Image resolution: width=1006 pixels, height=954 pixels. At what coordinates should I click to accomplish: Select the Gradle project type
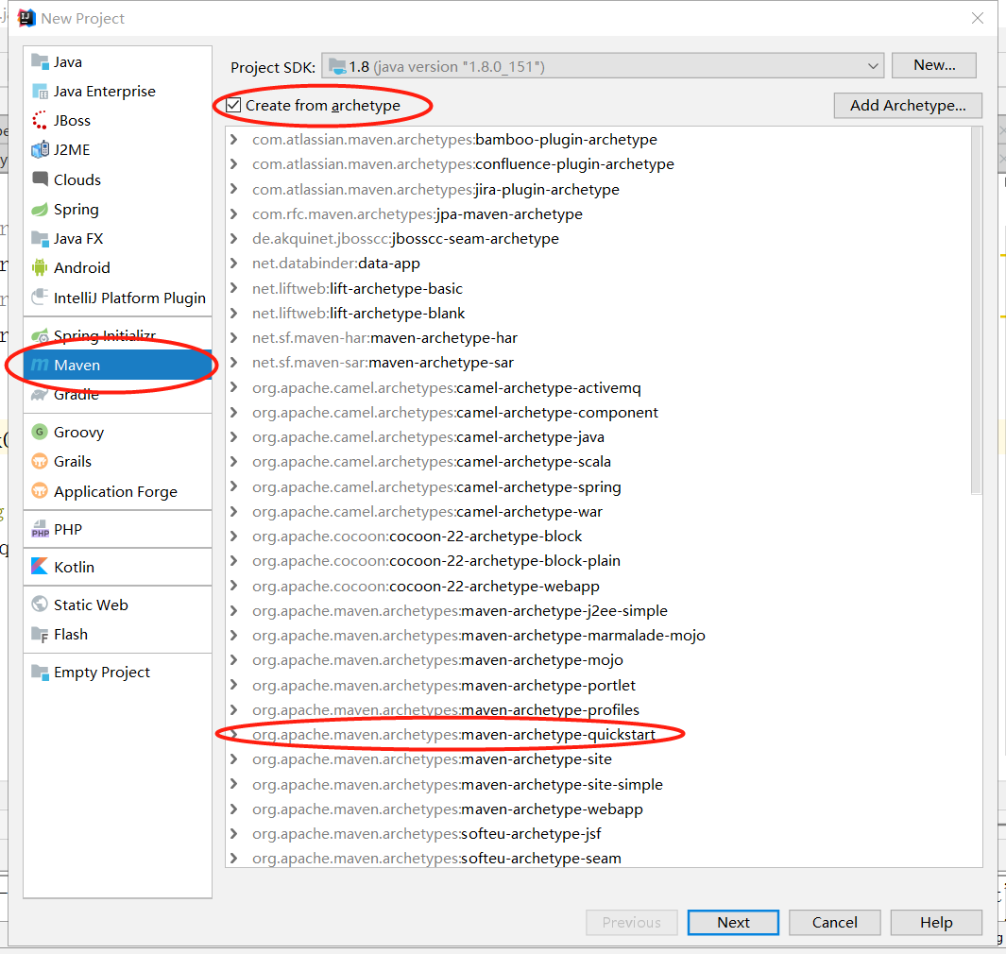click(117, 395)
